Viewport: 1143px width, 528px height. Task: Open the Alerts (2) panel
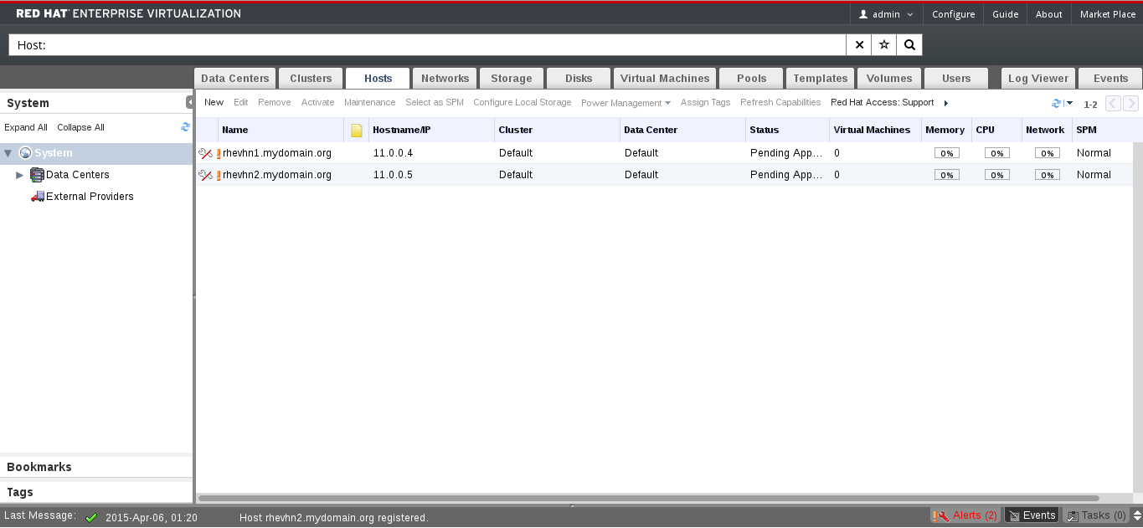pos(965,515)
